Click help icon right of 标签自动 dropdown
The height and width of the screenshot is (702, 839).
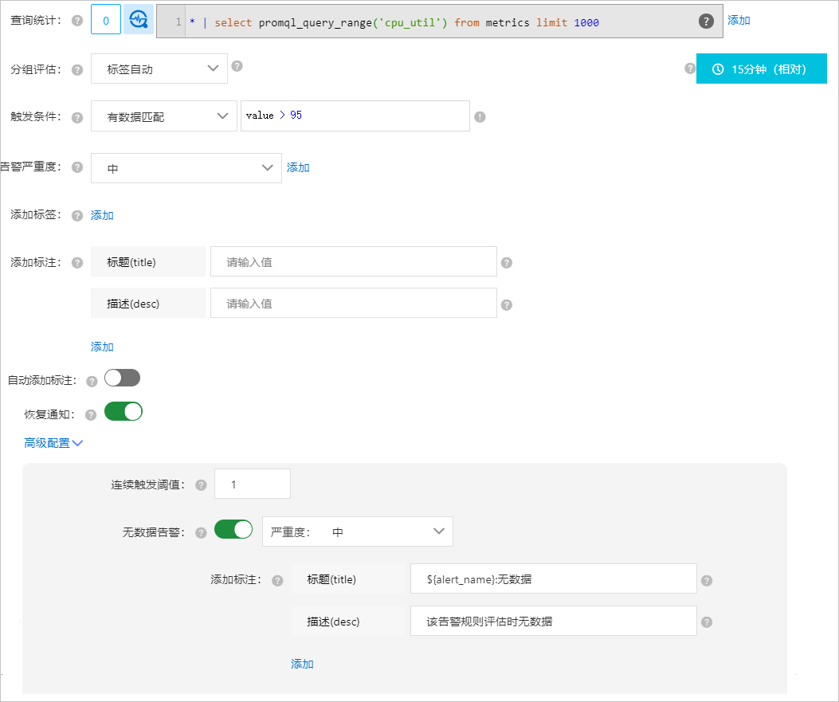pos(237,66)
